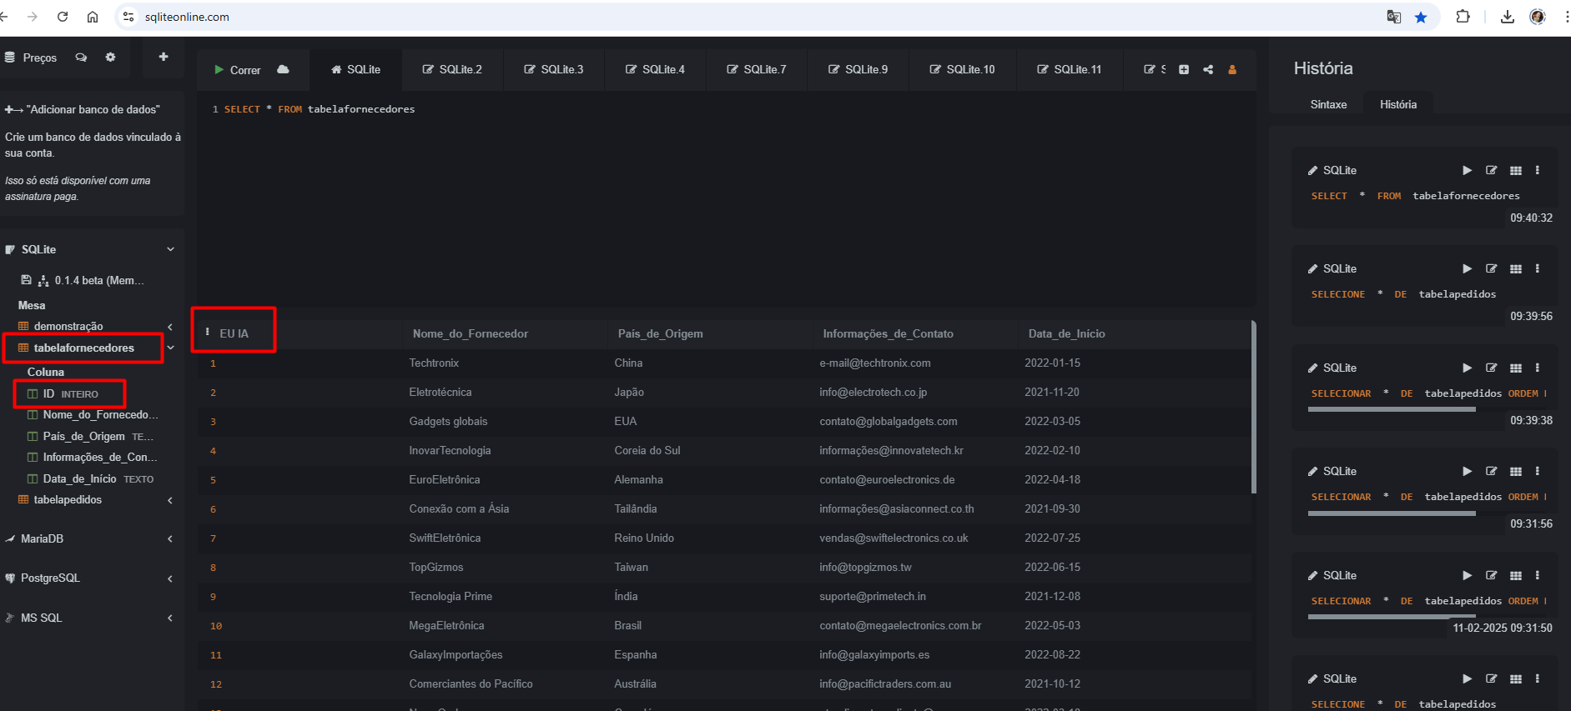Open browser downloads icon
Screen dimensions: 1571x711
click(x=1507, y=17)
